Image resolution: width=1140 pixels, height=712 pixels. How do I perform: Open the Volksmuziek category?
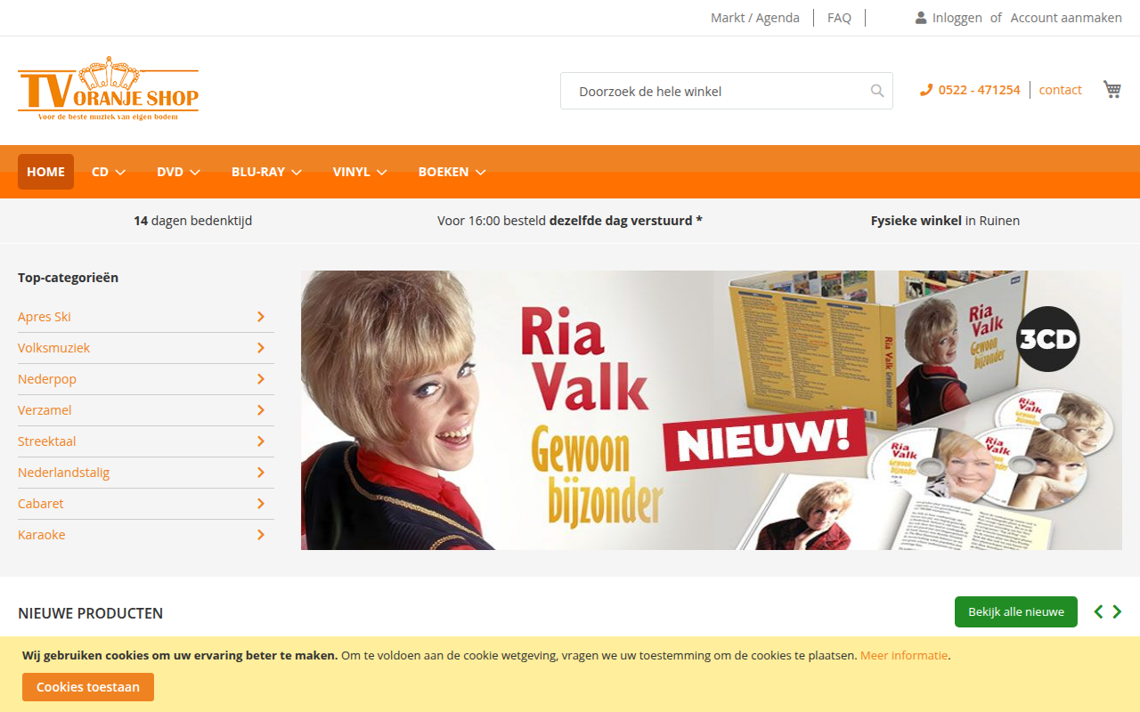click(53, 348)
